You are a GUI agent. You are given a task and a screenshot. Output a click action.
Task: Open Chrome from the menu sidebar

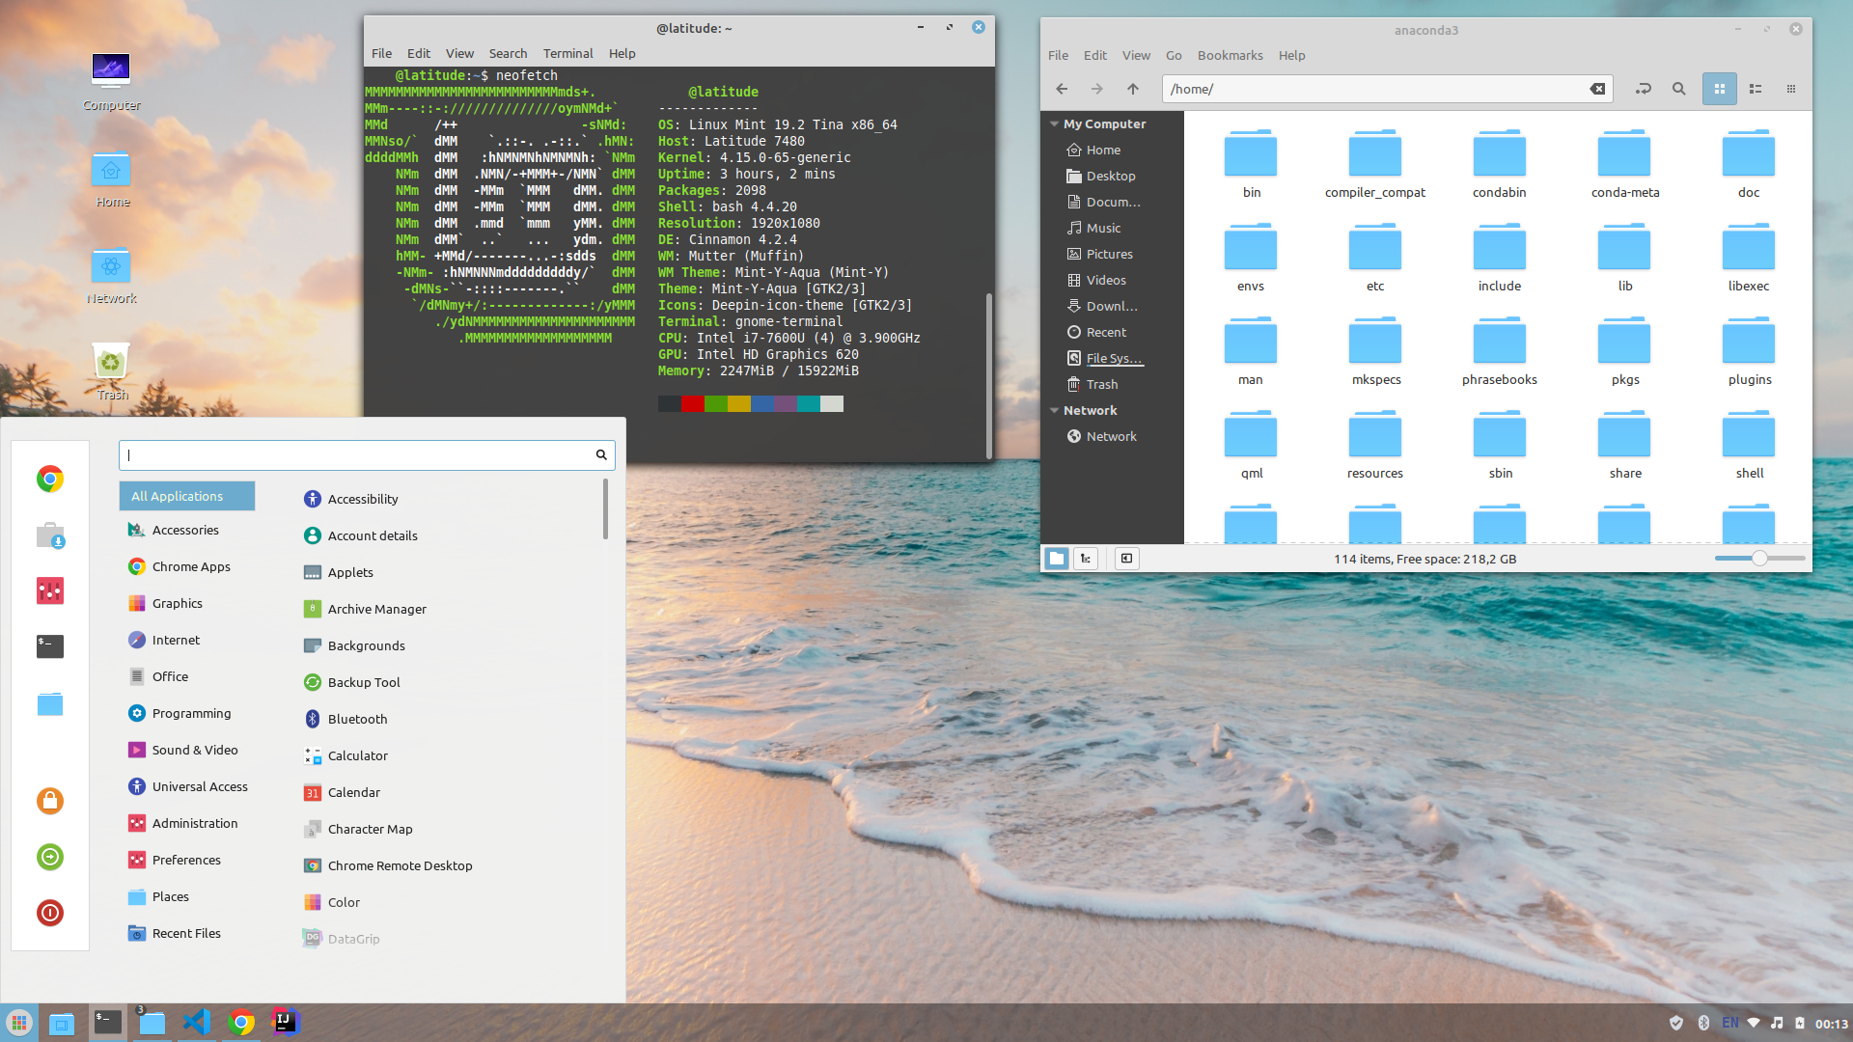tap(49, 478)
